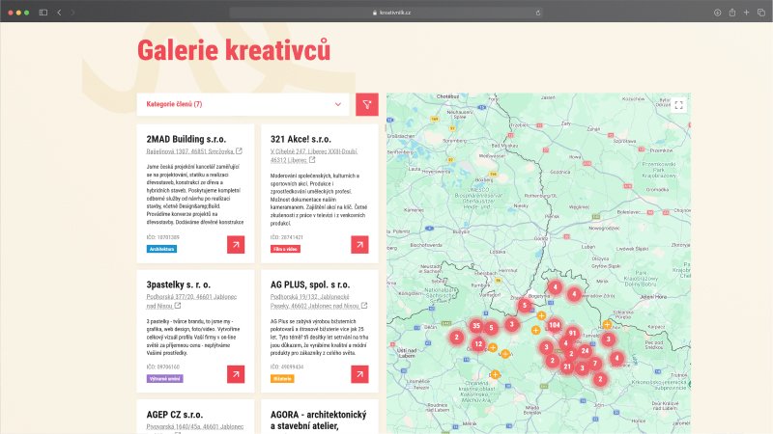
Task: Show the tab overview
Action: [x=761, y=13]
